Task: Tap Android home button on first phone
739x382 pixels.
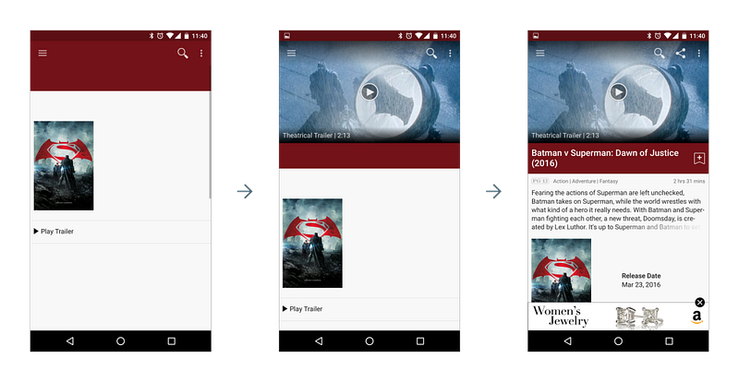Action: click(121, 341)
